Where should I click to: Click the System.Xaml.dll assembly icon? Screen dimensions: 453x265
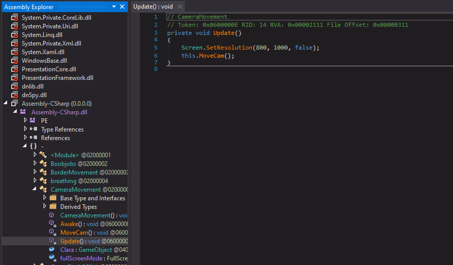point(15,52)
